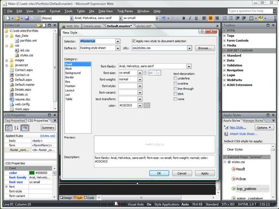Click the status bar page icon
Screen dimensions: 279x209
[117, 204]
